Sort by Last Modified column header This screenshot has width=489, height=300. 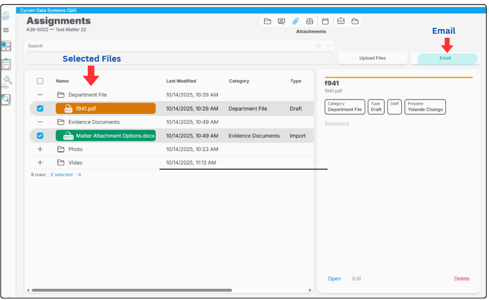coord(181,81)
